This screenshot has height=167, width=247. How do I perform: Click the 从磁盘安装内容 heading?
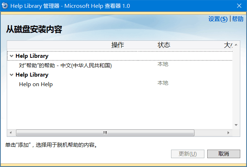(x=34, y=29)
